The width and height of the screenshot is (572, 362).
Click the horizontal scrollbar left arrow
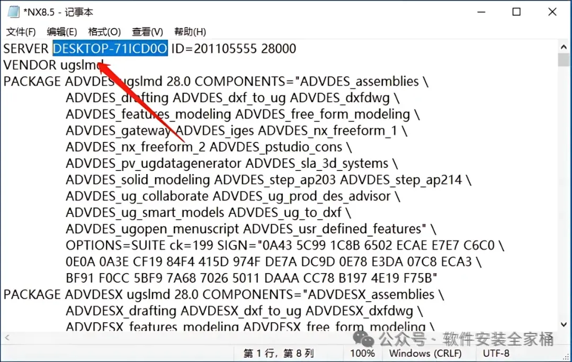(x=7, y=338)
